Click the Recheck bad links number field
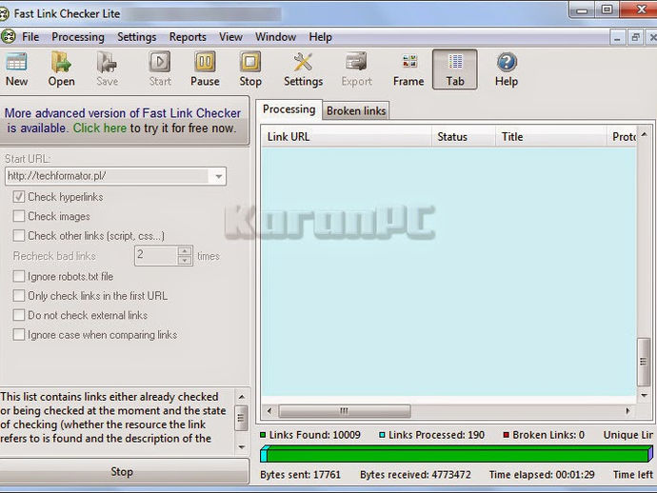Screen dimensions: 657x493 155,255
